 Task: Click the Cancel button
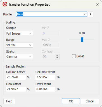pos(90,101)
